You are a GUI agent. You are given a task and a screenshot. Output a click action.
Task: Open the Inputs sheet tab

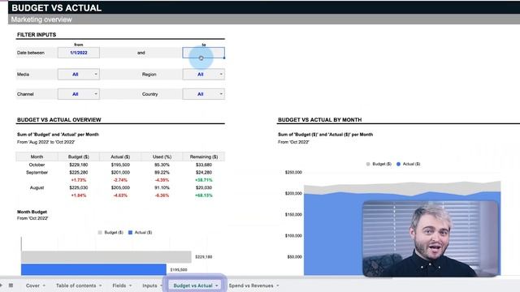(x=149, y=286)
